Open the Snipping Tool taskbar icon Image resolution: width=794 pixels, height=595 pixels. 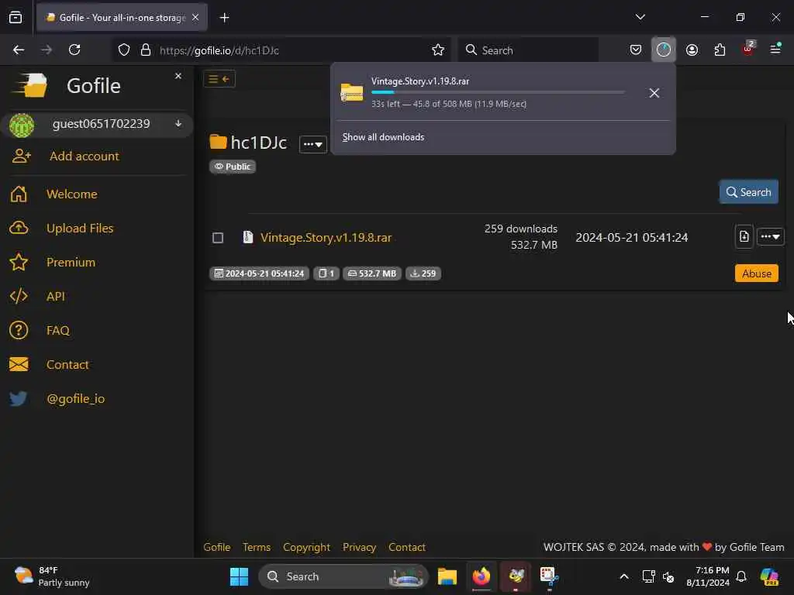(549, 576)
